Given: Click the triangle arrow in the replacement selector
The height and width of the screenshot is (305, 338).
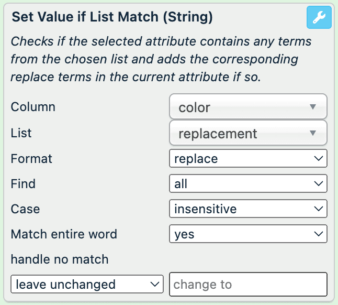Looking at the screenshot, I should tap(313, 133).
